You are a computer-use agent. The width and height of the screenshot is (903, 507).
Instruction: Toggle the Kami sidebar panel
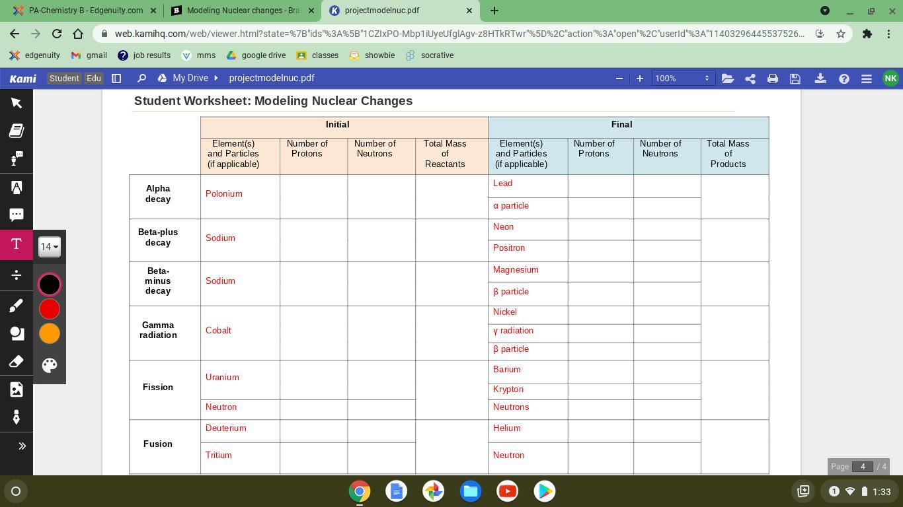click(x=116, y=79)
